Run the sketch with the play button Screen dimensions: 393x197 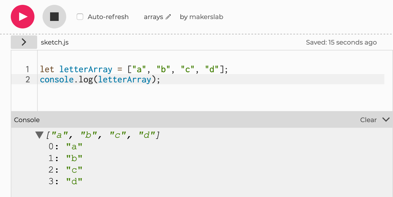pos(23,17)
